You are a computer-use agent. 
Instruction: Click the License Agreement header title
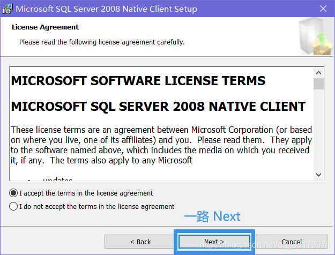pyautogui.click(x=46, y=27)
